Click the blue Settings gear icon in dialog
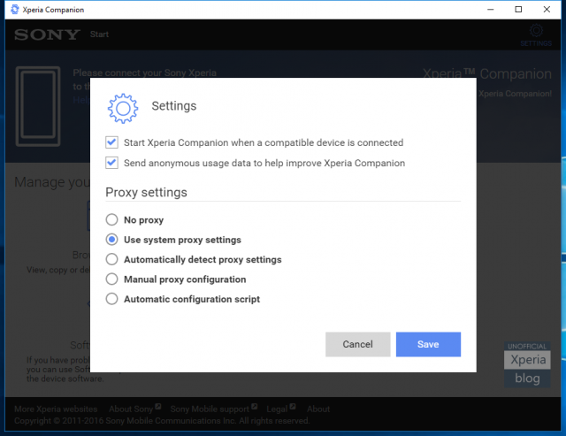 123,108
